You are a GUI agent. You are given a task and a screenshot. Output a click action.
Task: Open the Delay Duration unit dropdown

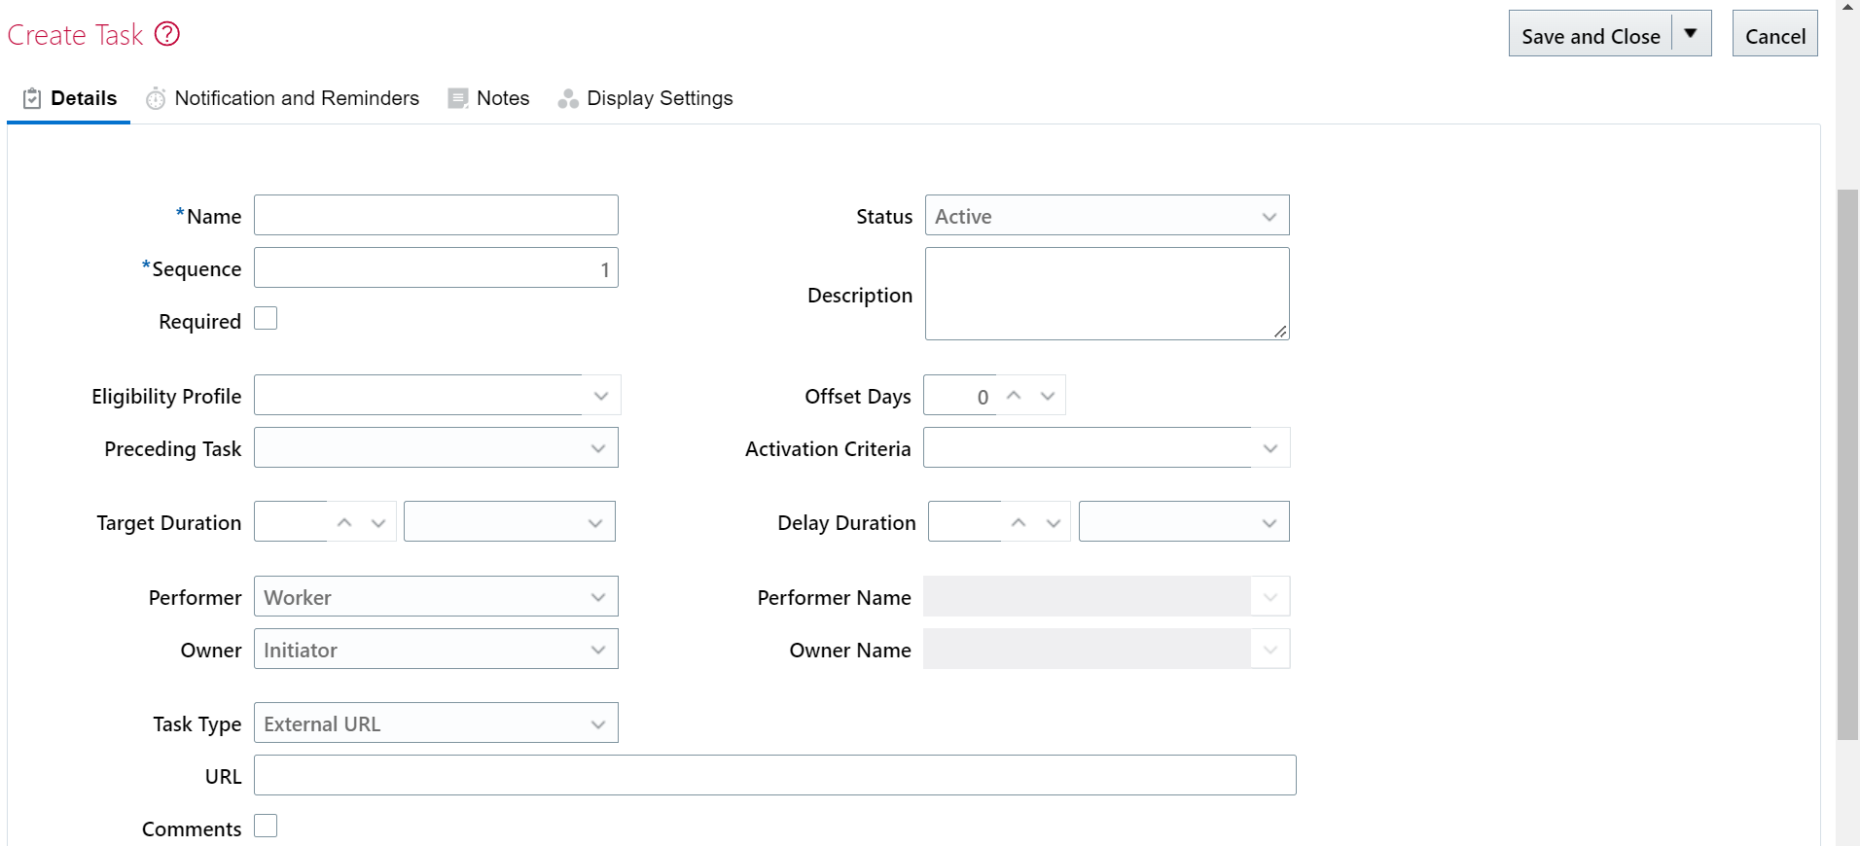coord(1184,522)
